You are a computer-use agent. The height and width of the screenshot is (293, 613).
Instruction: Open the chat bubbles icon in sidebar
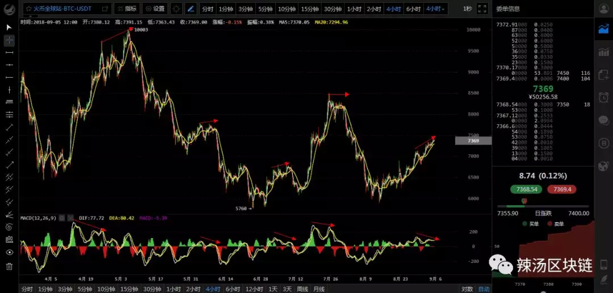[x=603, y=120]
